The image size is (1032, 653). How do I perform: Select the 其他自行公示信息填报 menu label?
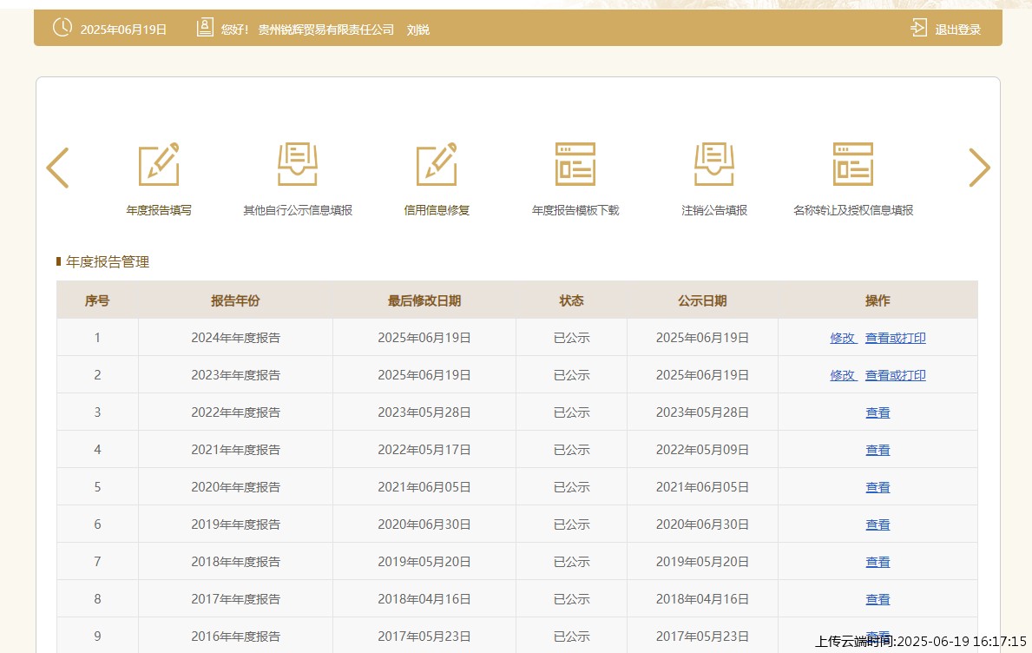click(298, 210)
